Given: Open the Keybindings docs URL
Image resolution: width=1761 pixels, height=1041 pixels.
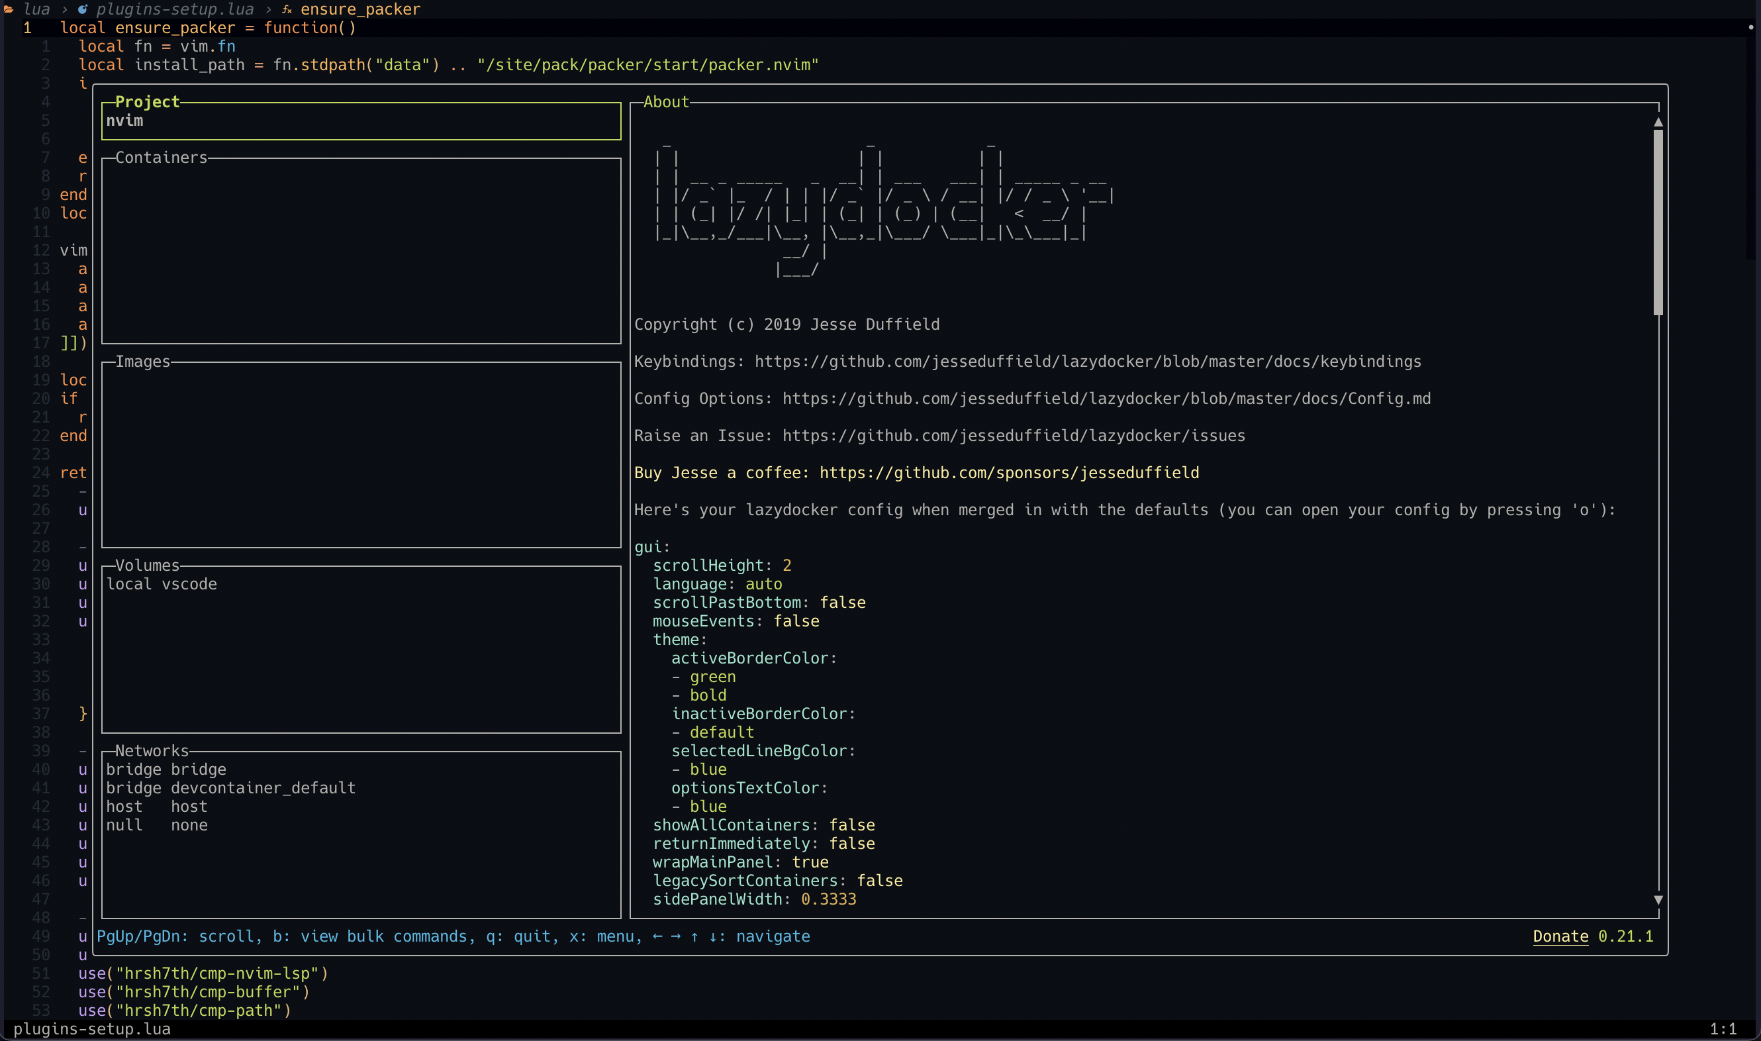Looking at the screenshot, I should (x=1087, y=362).
